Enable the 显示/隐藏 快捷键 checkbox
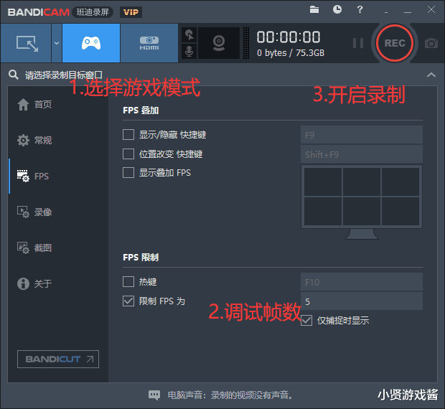 pyautogui.click(x=128, y=135)
